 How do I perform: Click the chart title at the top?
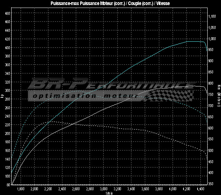pyautogui.click(x=111, y=3)
